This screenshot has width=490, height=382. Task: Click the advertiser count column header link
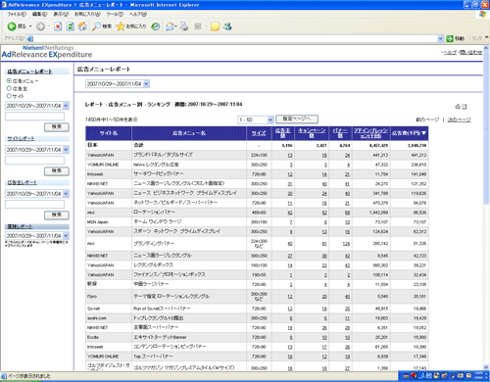[x=282, y=133]
